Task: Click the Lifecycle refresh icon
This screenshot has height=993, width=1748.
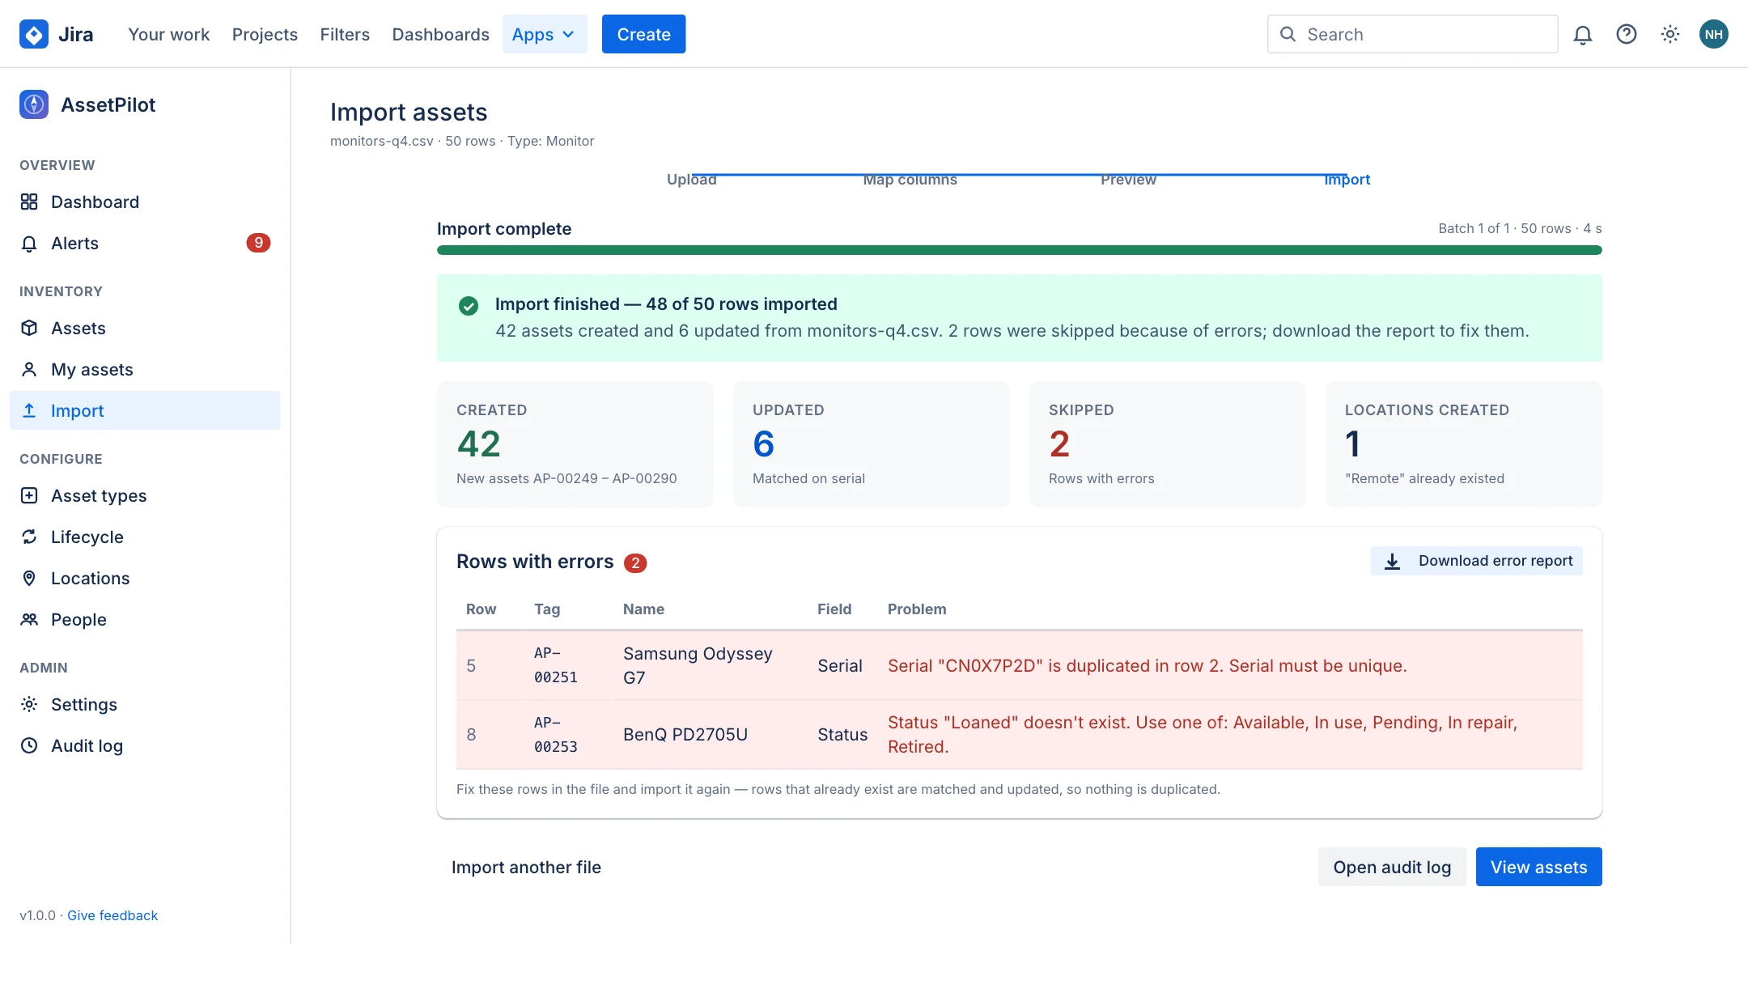Action: (x=29, y=537)
